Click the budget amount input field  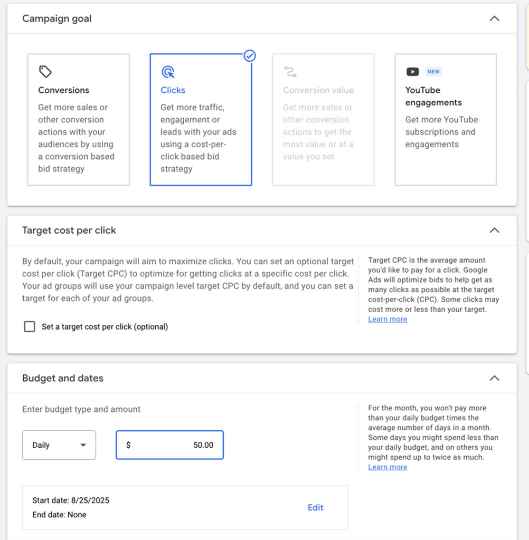[x=169, y=445]
